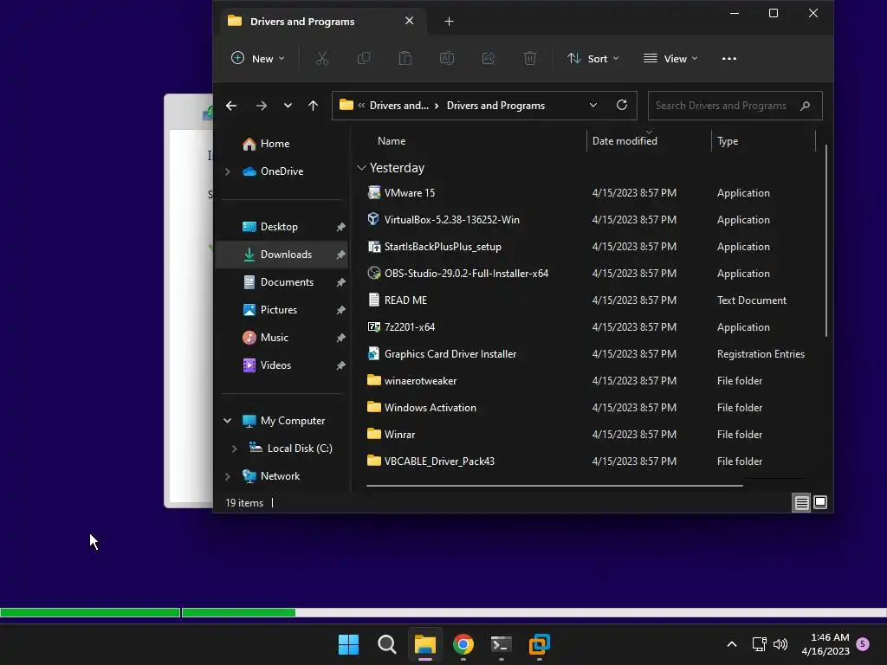Image resolution: width=887 pixels, height=665 pixels.
Task: Collapse My Computer tree node
Action: pos(228,421)
